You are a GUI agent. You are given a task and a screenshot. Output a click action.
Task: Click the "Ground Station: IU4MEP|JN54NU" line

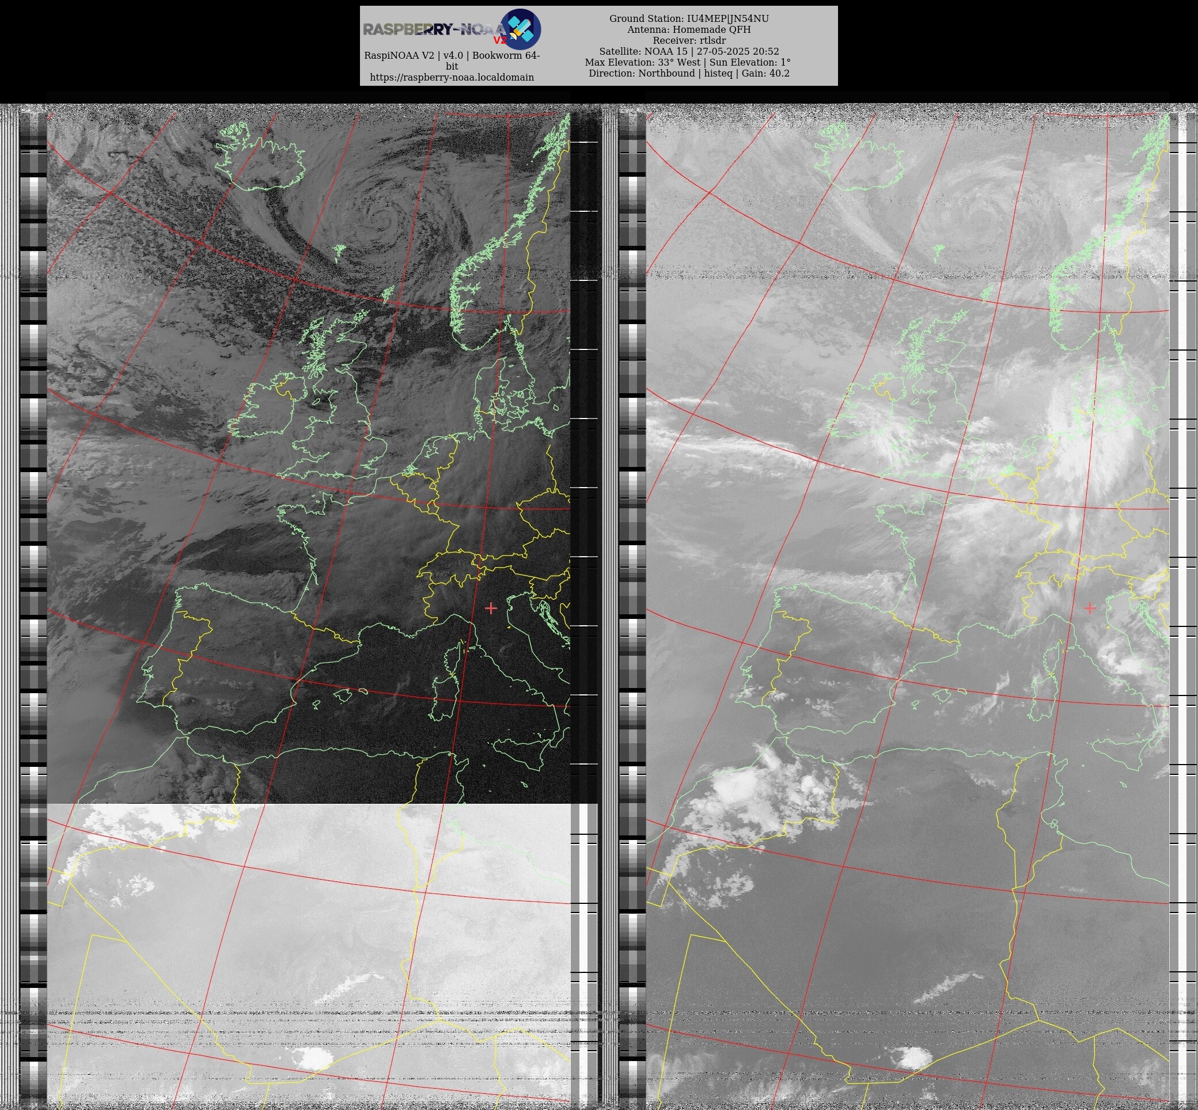click(689, 18)
